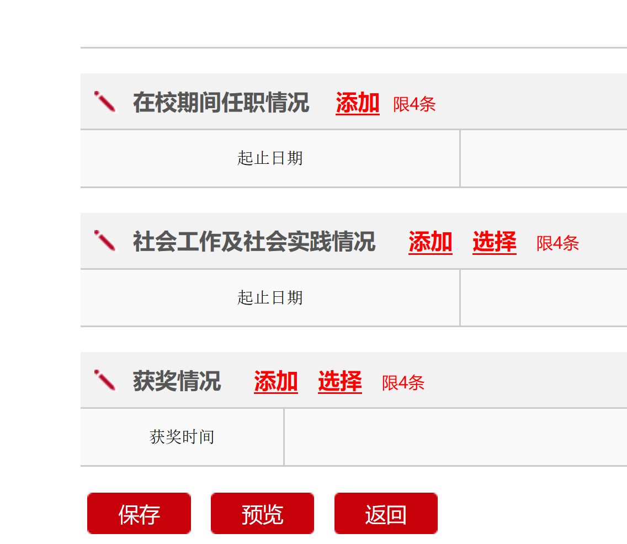Click 添加 link in 获奖情况 section
627x544 pixels.
276,381
